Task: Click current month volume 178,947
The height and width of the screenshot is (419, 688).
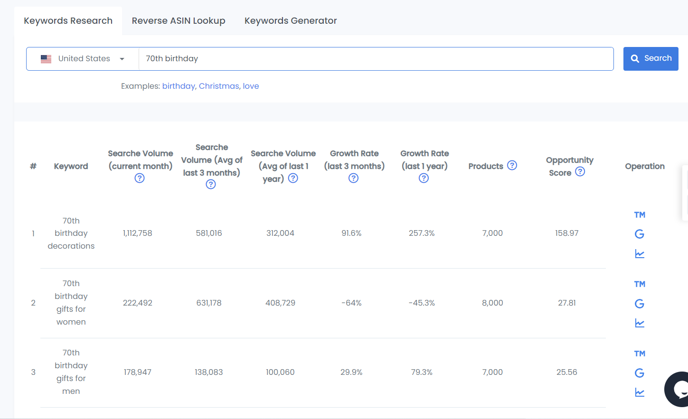Action: [x=138, y=372]
